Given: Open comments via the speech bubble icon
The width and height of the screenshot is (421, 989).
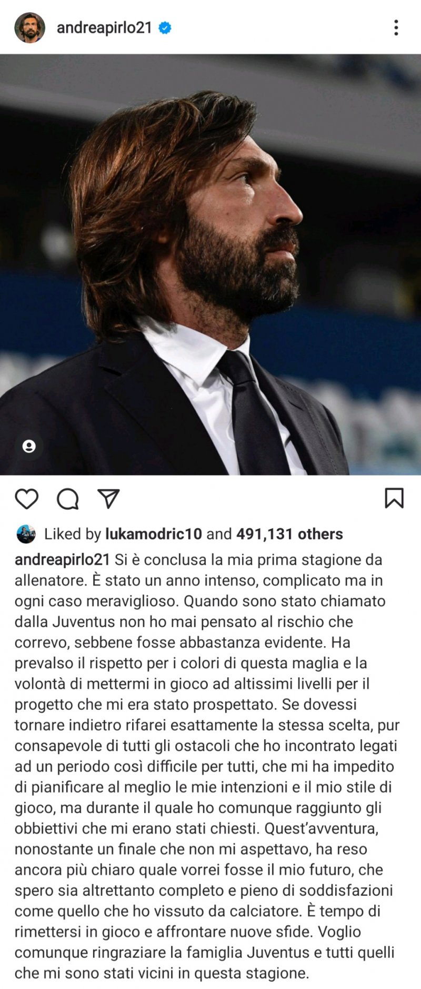Looking at the screenshot, I should (68, 498).
